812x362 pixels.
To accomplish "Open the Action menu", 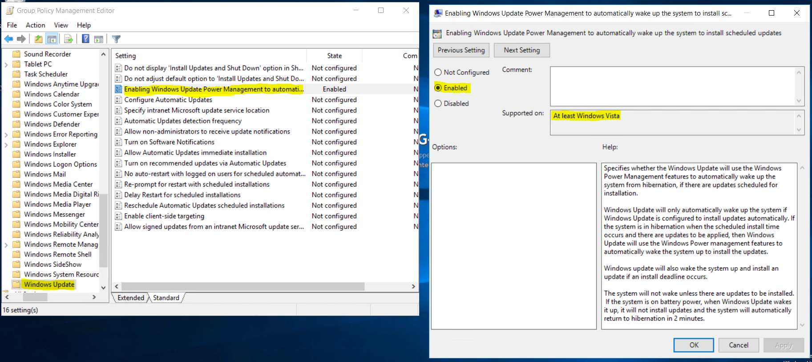I will pyautogui.click(x=35, y=25).
